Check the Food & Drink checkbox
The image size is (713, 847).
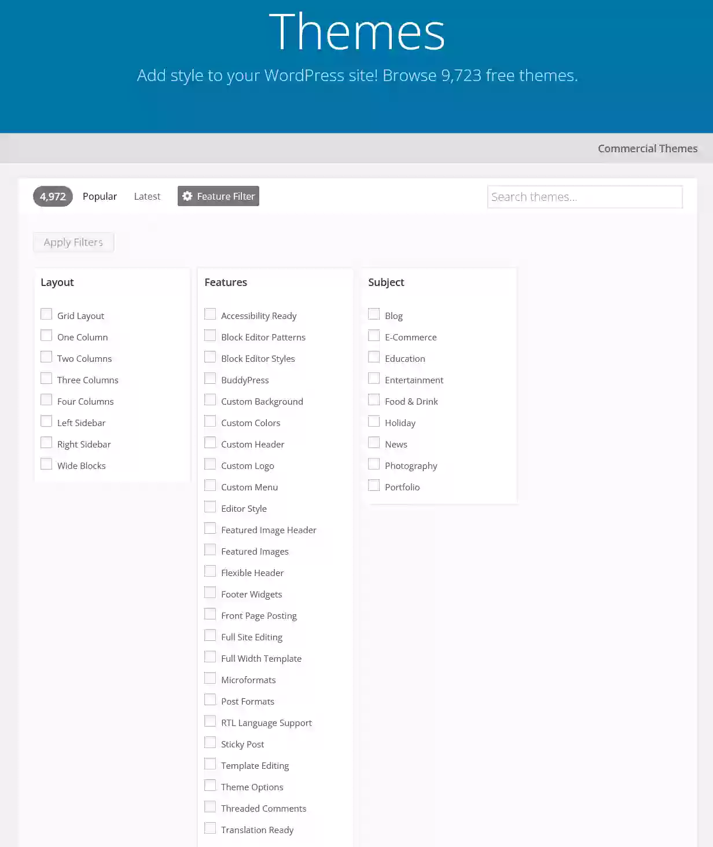pyautogui.click(x=374, y=399)
